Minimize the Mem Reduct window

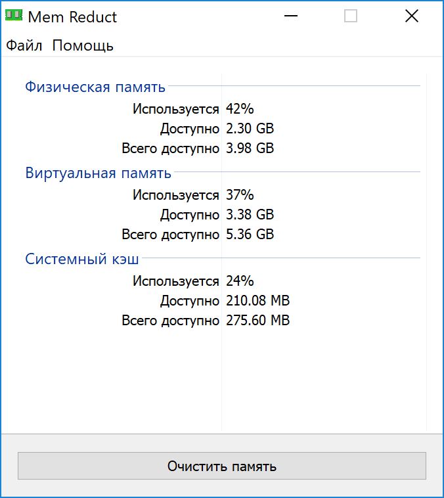point(290,16)
